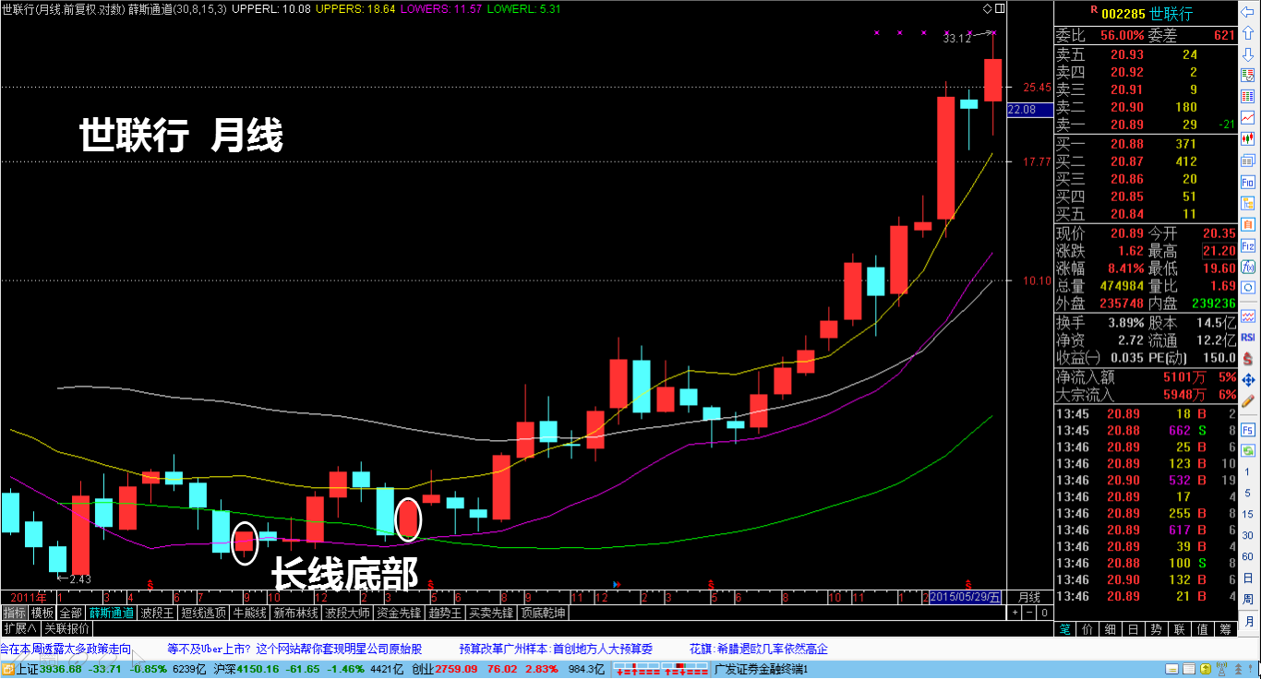Screen dimensions: 1261x679
Task: Click the wave indicator icon above RSI
Action: (1247, 316)
